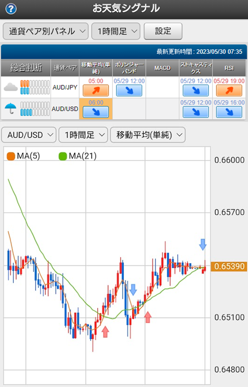Click the 0.65100 price axis label
Image resolution: width=248 pixels, height=387 pixels.
(229, 317)
